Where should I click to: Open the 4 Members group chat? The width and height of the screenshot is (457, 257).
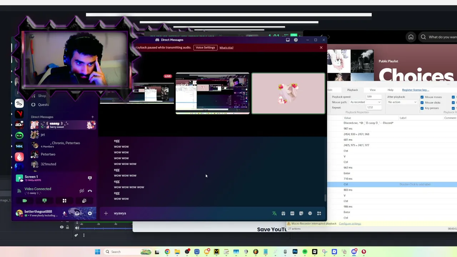(x=63, y=145)
